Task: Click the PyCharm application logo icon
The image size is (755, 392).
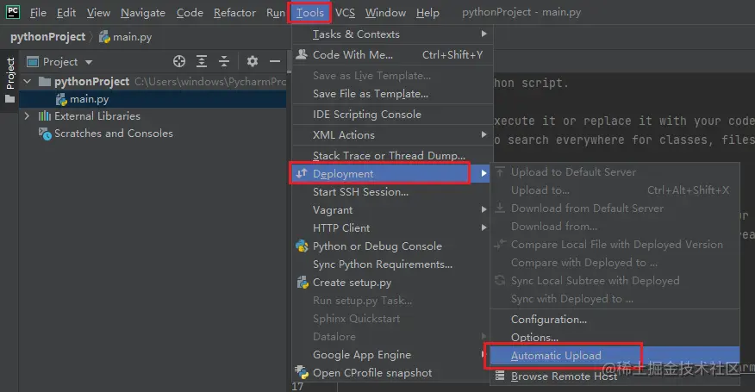Action: pos(13,11)
